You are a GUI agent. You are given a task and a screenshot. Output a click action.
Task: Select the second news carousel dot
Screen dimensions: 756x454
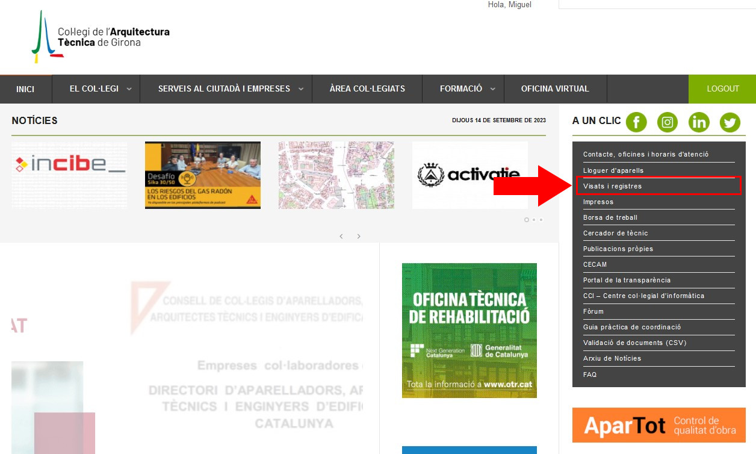click(x=534, y=220)
